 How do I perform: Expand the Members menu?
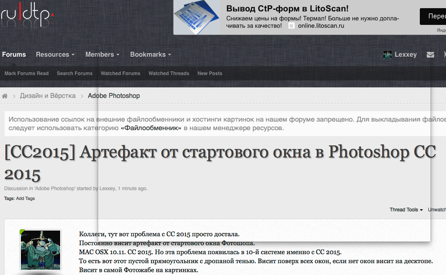coord(102,54)
